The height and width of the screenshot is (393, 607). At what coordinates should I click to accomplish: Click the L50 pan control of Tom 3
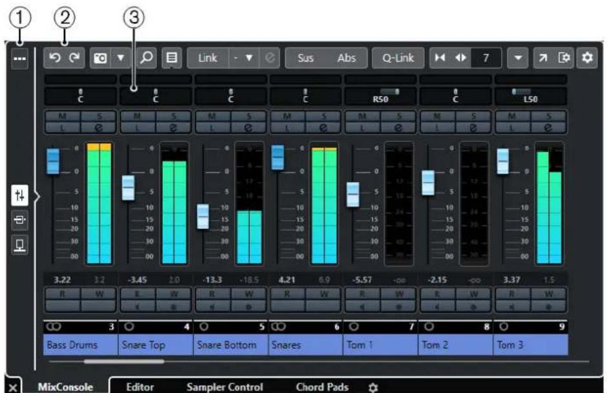coord(531,96)
